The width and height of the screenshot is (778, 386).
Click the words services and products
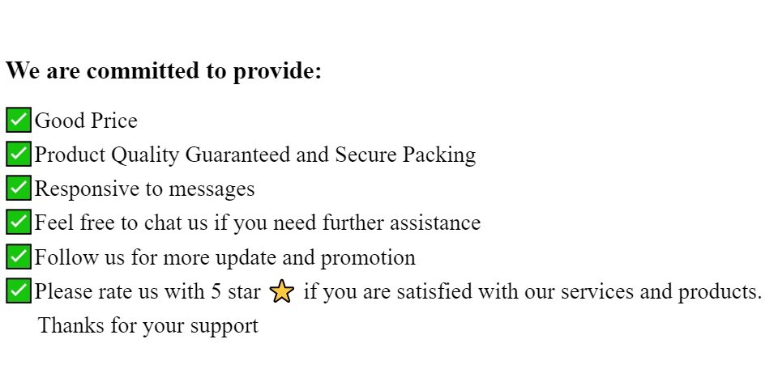pos(661,292)
